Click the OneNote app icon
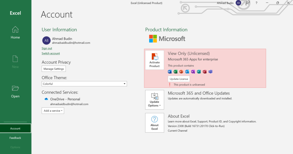This screenshot has width=293, height=154. coord(193,72)
